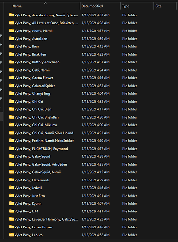178x242 pixels.
Task: Select the Vylet Pony, LeoLeo folder icon
Action: [11, 235]
